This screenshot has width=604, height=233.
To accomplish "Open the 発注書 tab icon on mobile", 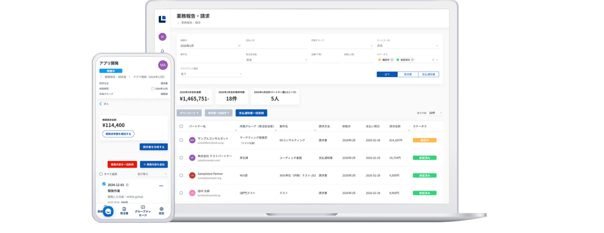I will tap(124, 210).
